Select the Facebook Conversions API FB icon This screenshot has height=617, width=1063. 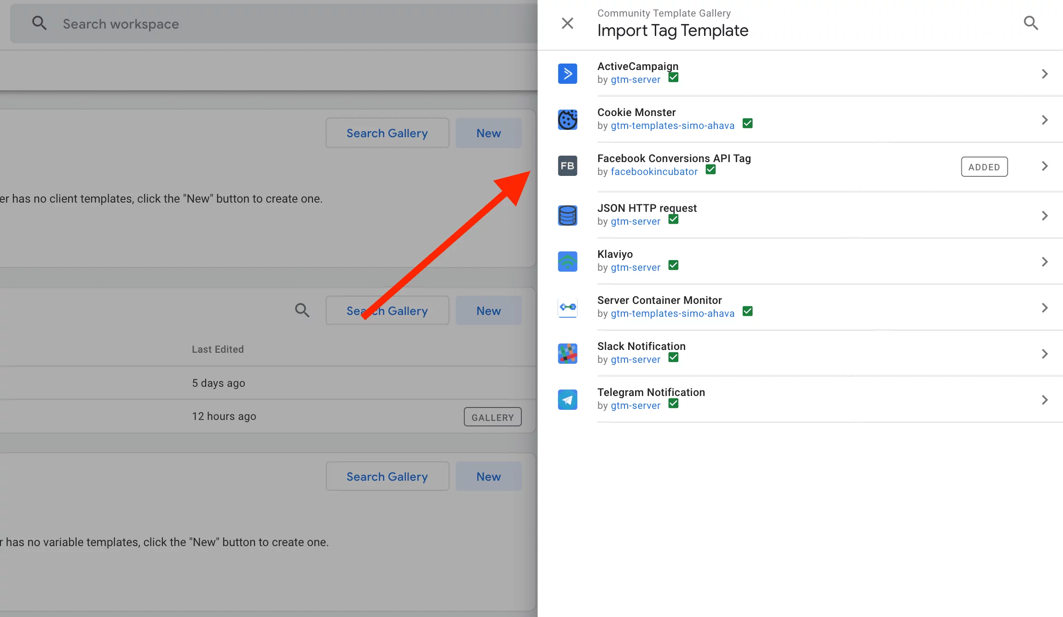tap(567, 166)
